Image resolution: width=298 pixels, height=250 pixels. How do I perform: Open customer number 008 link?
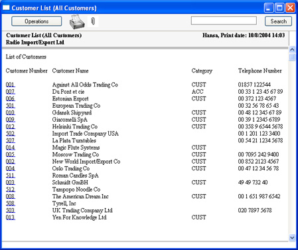(x=11, y=196)
